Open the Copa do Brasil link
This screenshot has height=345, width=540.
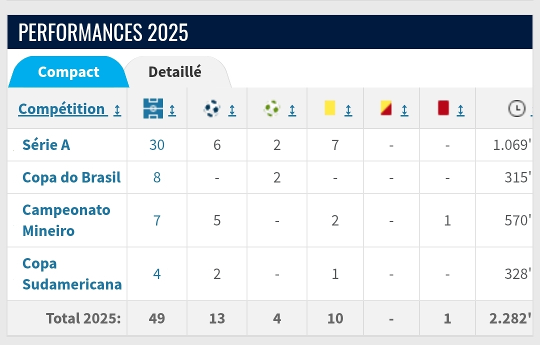click(x=71, y=177)
